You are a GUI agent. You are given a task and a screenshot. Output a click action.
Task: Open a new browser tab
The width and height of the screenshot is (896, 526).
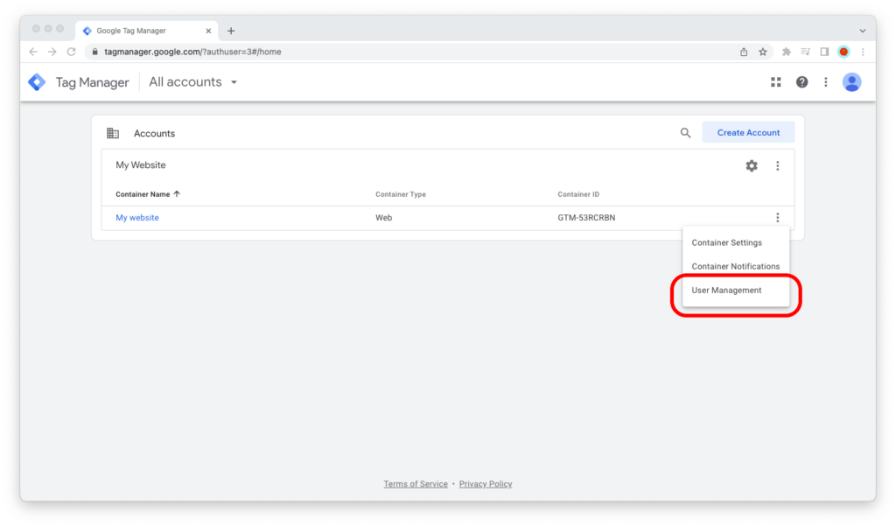(x=231, y=31)
